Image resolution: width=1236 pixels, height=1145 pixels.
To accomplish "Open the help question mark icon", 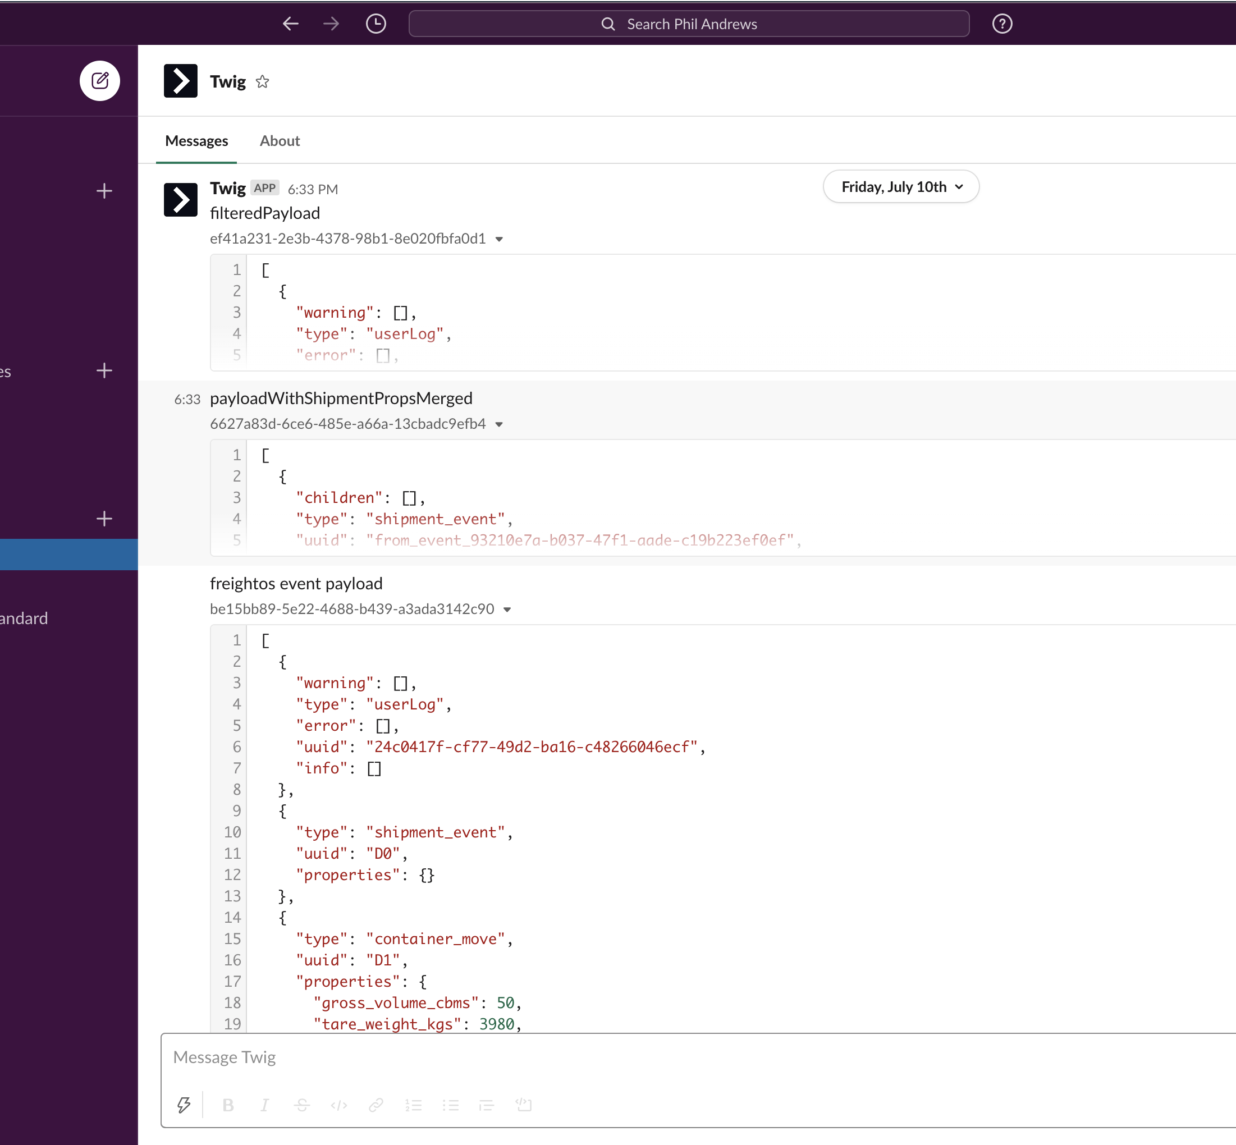I will (1002, 24).
